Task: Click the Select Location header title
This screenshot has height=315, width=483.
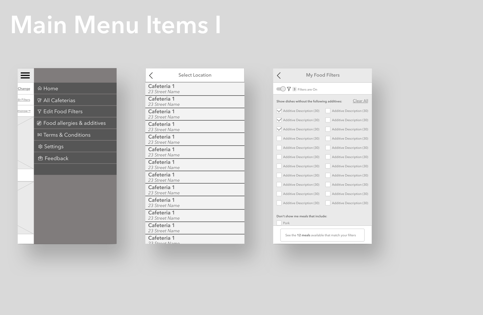Action: tap(195, 75)
